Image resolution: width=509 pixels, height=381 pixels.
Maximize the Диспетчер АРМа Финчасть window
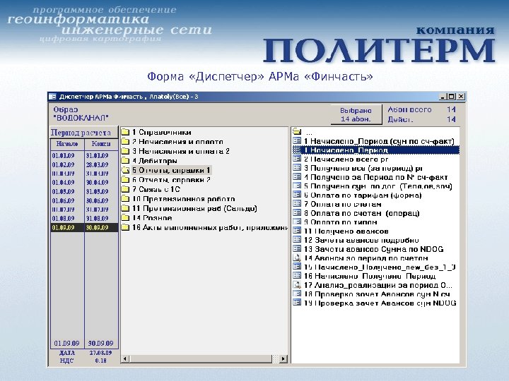coord(451,97)
